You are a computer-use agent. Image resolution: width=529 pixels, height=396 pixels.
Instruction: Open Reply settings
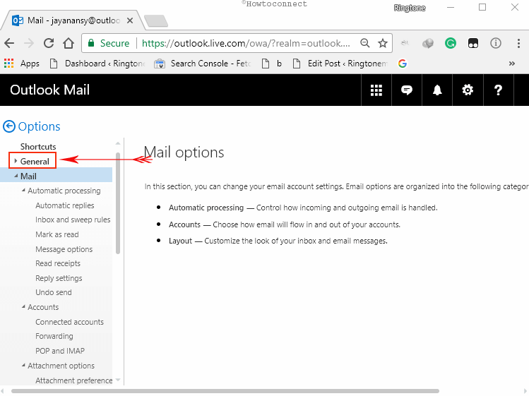pyautogui.click(x=59, y=278)
